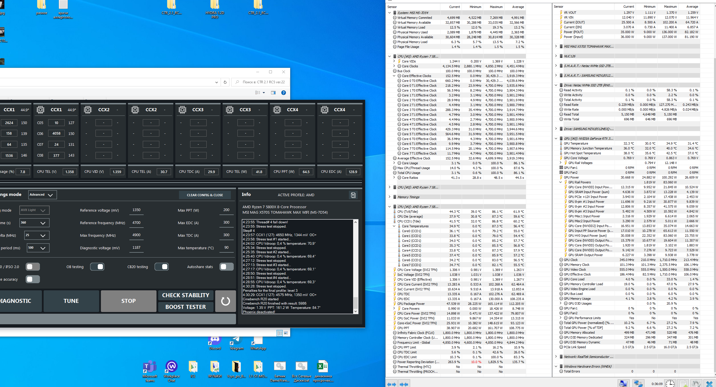716x387 pixels.
Task: Open the AVX Light mode dropdown
Action: [x=34, y=210]
